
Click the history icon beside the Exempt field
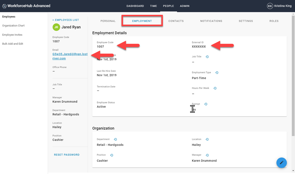point(206,104)
